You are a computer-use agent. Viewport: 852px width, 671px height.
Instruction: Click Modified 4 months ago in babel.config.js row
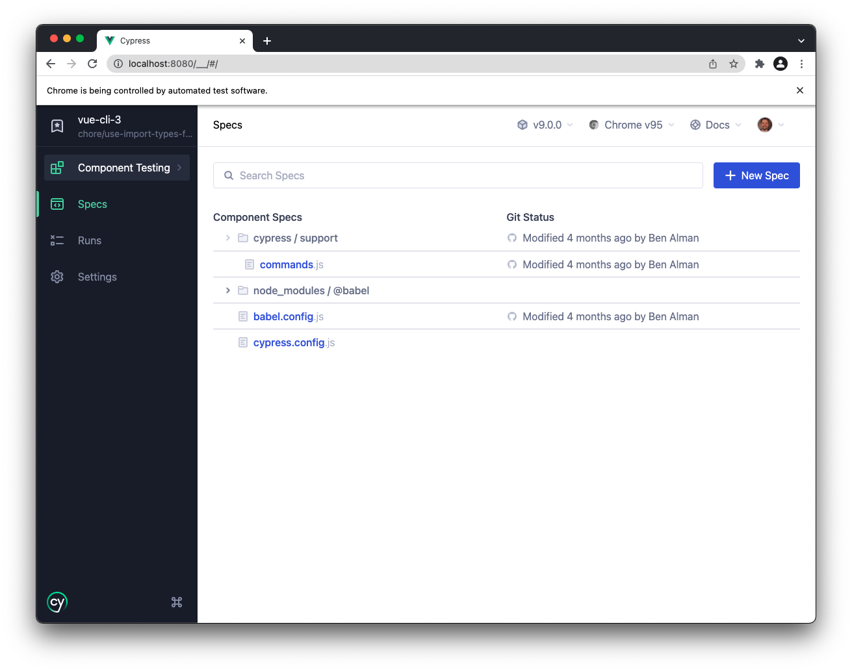coord(611,316)
